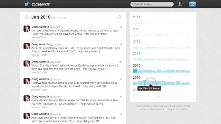
Task: Go to next month with right arrow
Action: coord(119,17)
